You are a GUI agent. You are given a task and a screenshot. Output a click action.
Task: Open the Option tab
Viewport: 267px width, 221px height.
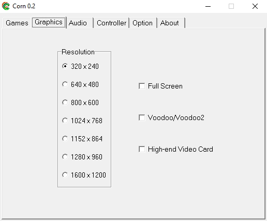click(143, 23)
